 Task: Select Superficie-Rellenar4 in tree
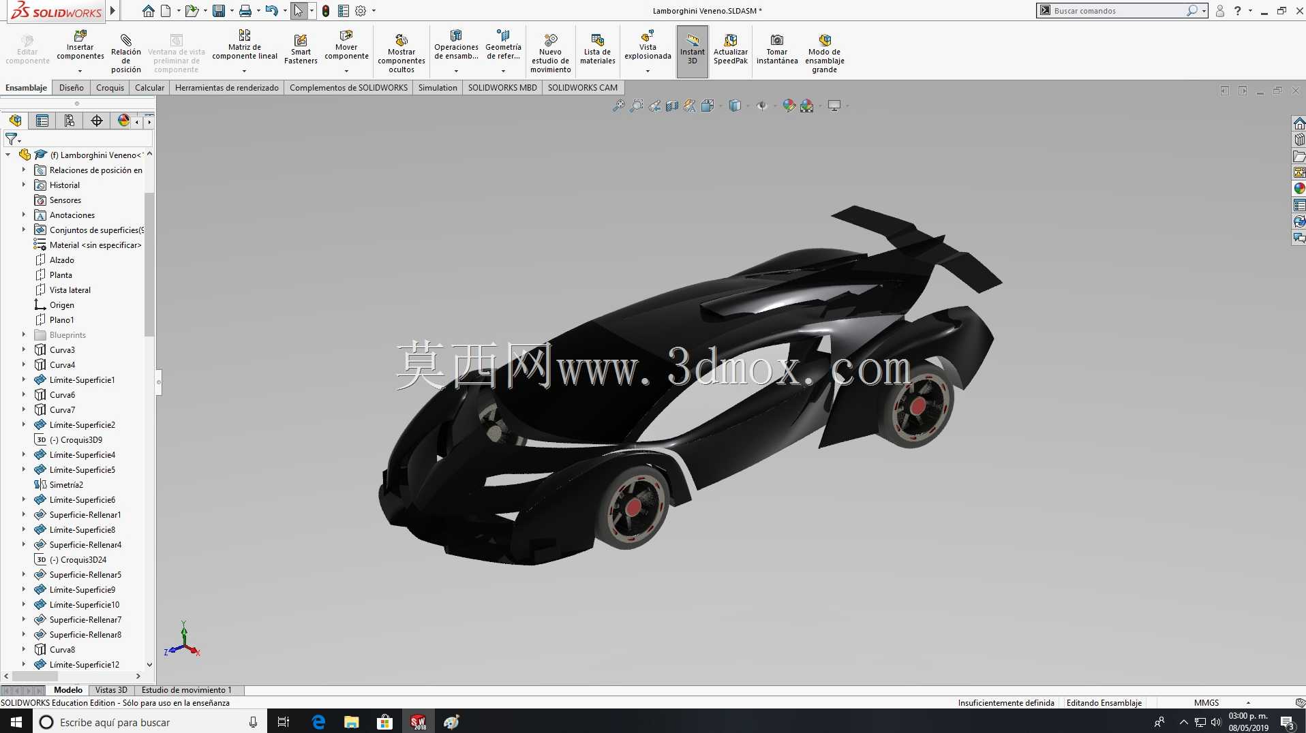point(85,544)
